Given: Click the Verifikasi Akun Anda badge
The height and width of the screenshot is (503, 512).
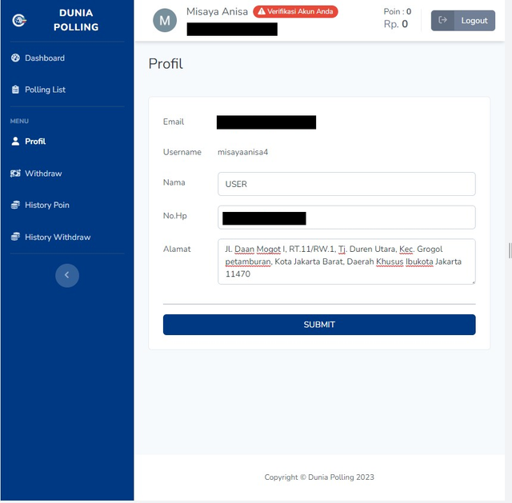Looking at the screenshot, I should (295, 11).
